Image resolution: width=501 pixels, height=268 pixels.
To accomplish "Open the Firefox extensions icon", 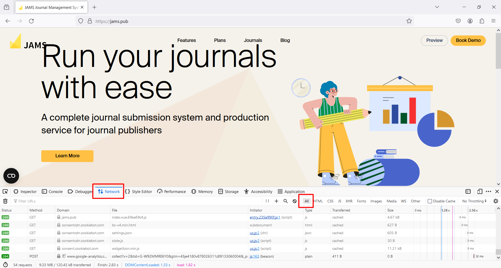I will [x=482, y=21].
